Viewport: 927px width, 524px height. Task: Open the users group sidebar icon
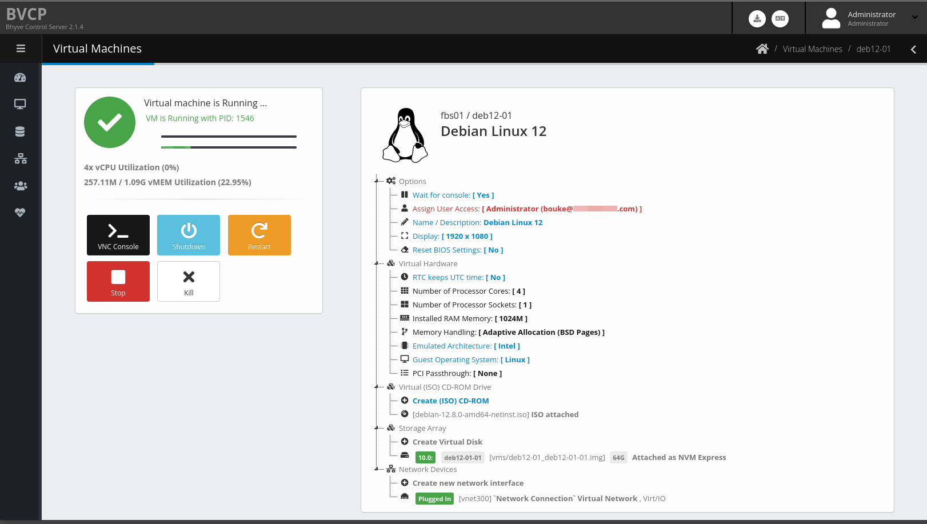coord(21,186)
